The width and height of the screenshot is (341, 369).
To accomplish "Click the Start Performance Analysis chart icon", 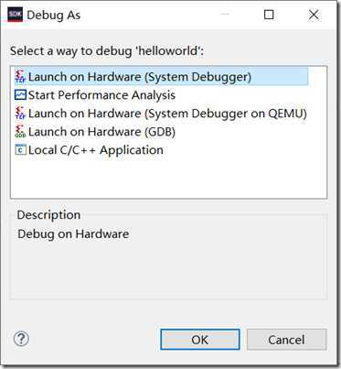I will (x=20, y=95).
